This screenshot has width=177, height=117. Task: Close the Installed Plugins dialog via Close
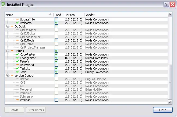click(163, 110)
